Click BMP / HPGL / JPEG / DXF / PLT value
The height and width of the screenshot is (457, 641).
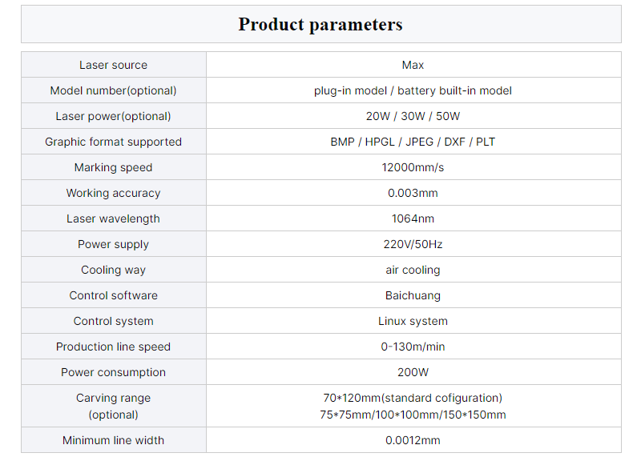tap(413, 142)
